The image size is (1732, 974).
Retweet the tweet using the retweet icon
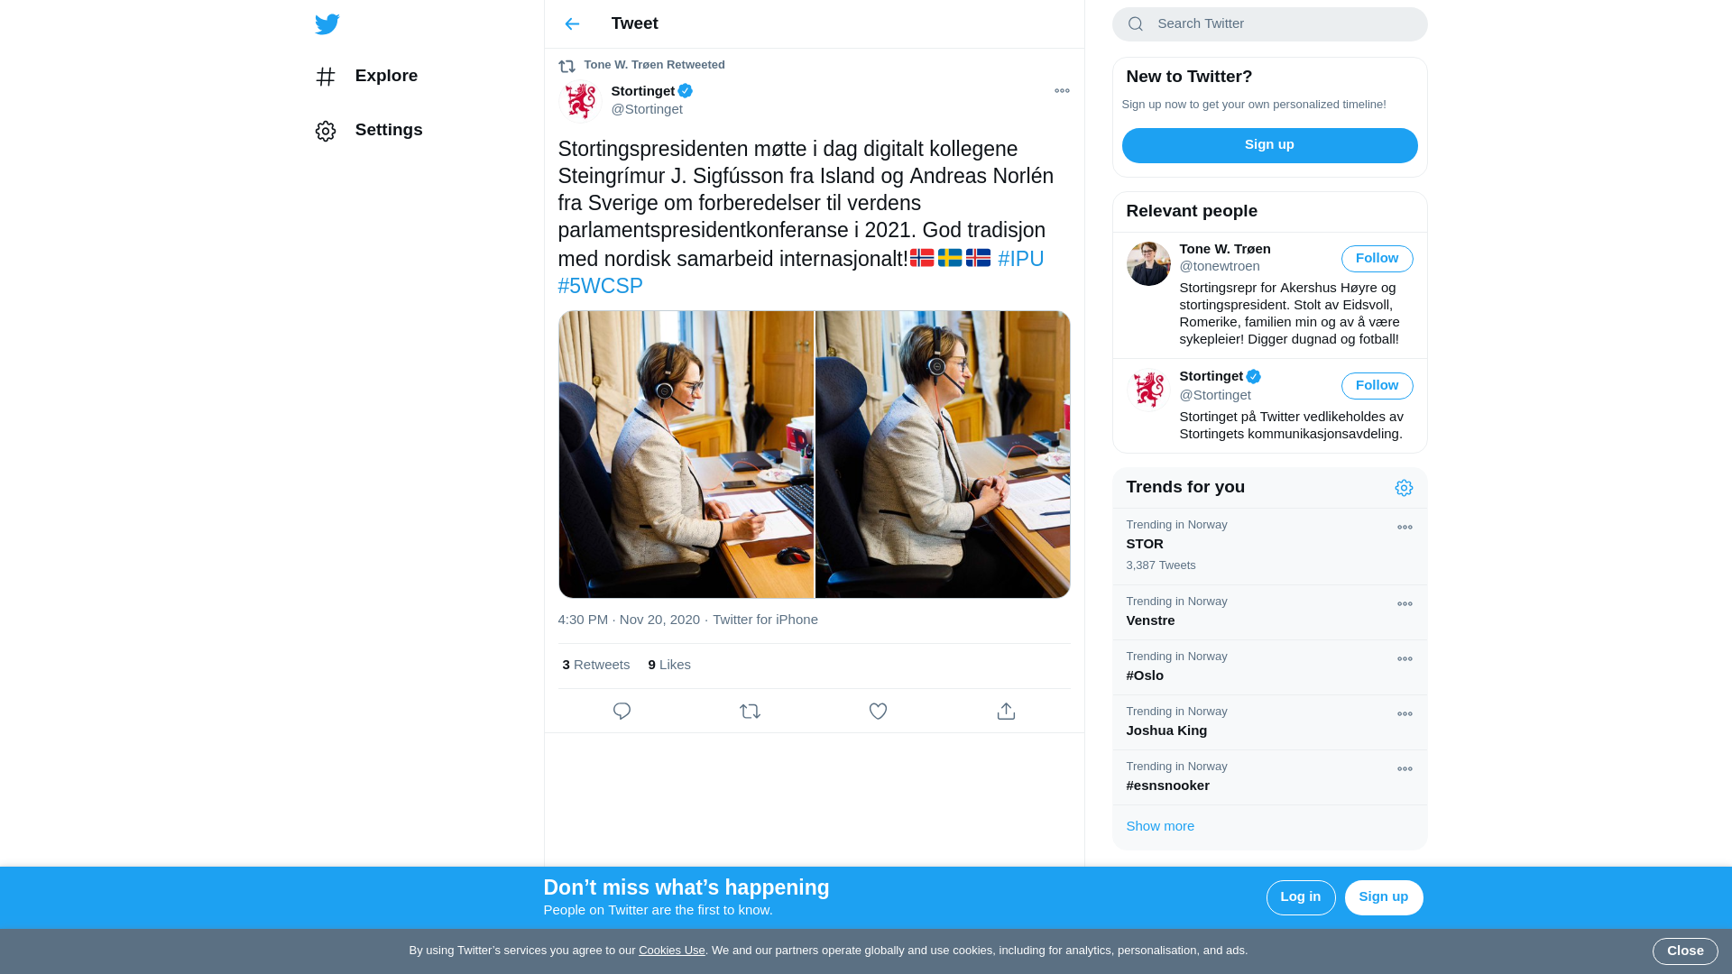[750, 712]
